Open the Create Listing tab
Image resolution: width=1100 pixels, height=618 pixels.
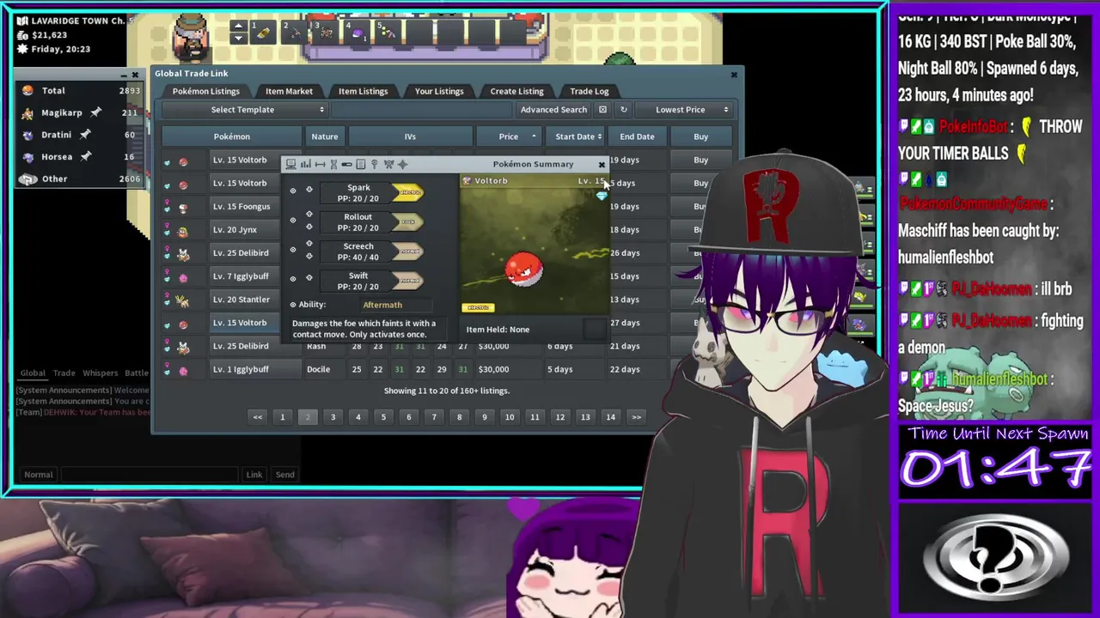coord(516,91)
